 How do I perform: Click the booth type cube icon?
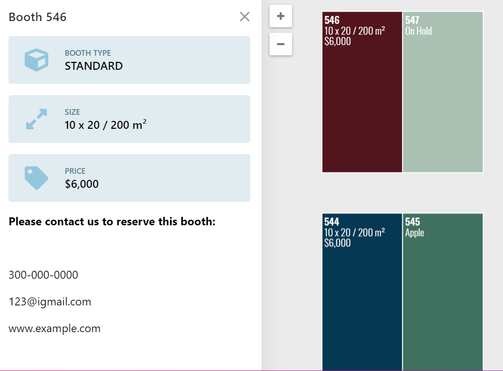coord(37,60)
